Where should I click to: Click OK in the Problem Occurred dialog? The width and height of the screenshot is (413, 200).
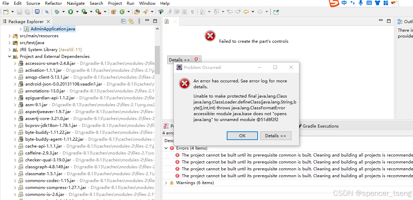[242, 136]
